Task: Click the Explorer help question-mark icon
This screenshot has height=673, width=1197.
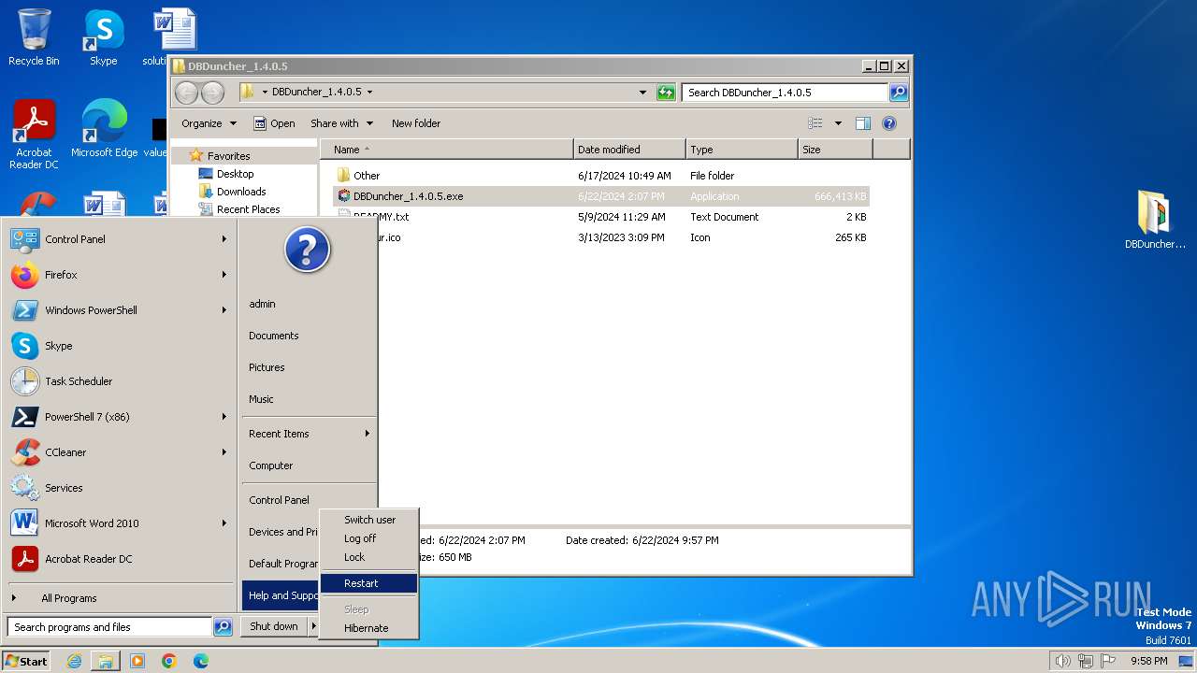Action: click(889, 123)
